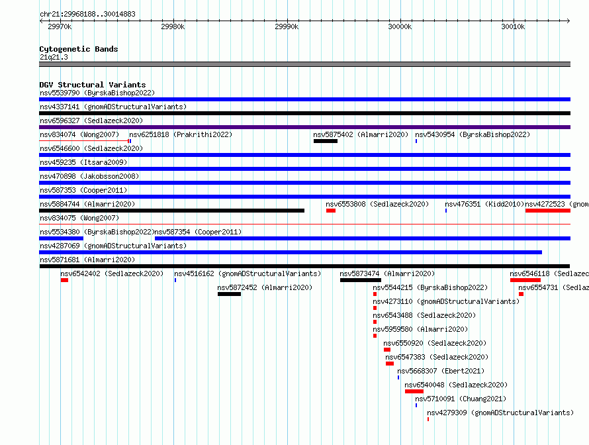The image size is (589, 445).
Task: Click the 30000k ruler position
Action: 400,26
